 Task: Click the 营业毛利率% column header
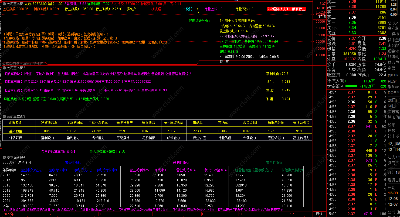(x=139, y=170)
